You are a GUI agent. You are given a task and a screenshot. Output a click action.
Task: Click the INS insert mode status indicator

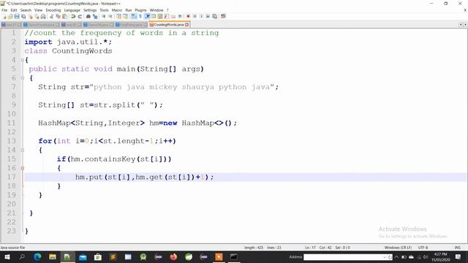pyautogui.click(x=457, y=248)
